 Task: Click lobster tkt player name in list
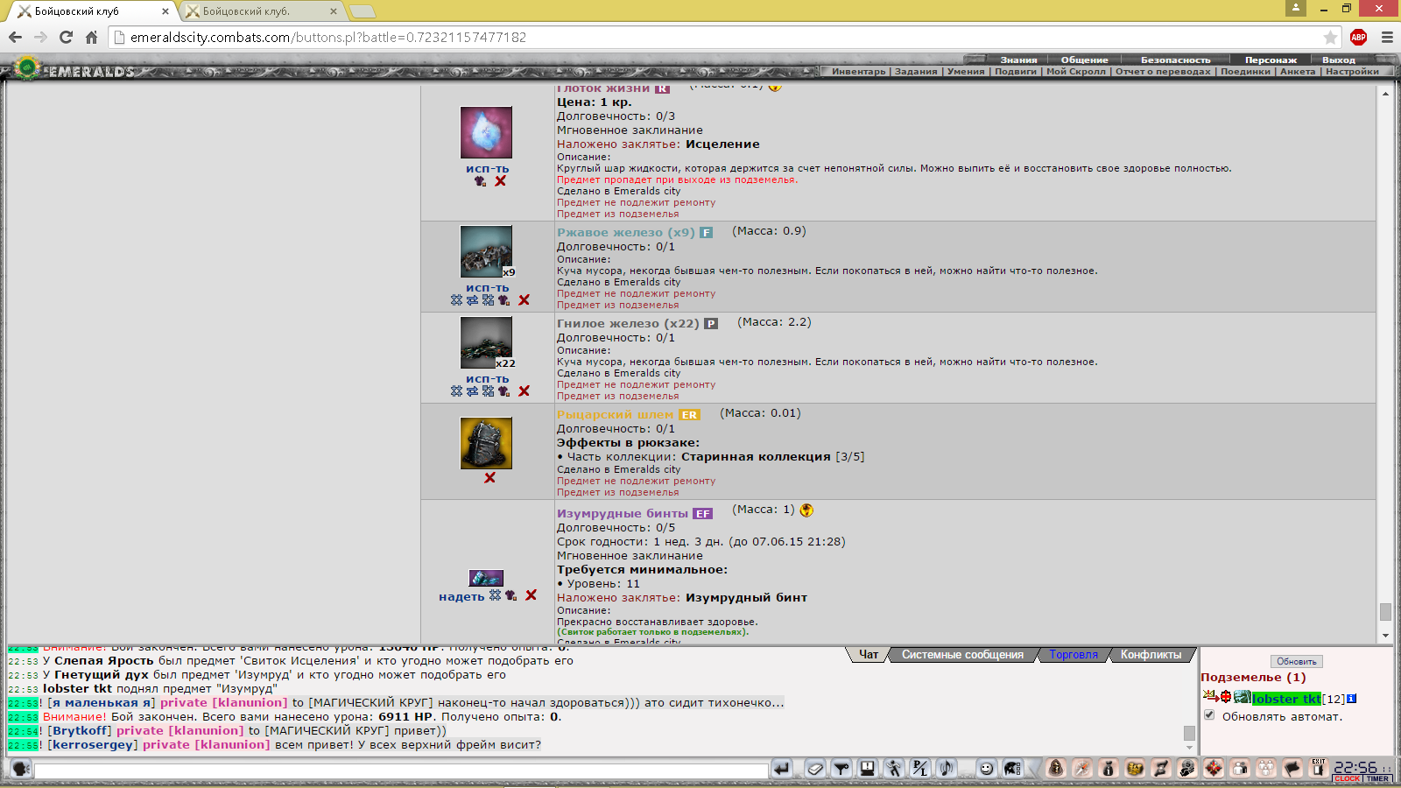1286,699
